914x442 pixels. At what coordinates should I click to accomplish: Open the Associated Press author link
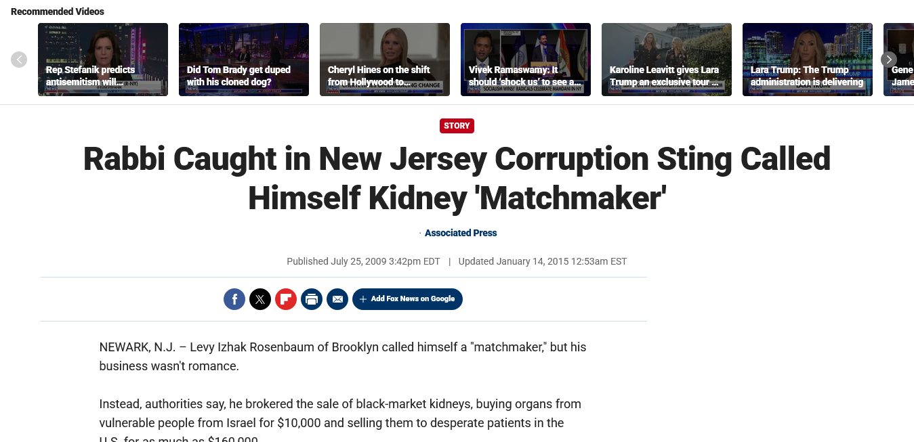point(461,233)
